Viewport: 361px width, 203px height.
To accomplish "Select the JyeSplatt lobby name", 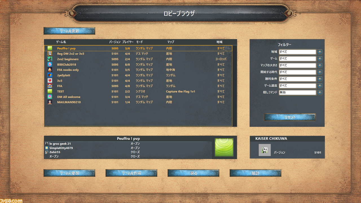I will pyautogui.click(x=64, y=75).
